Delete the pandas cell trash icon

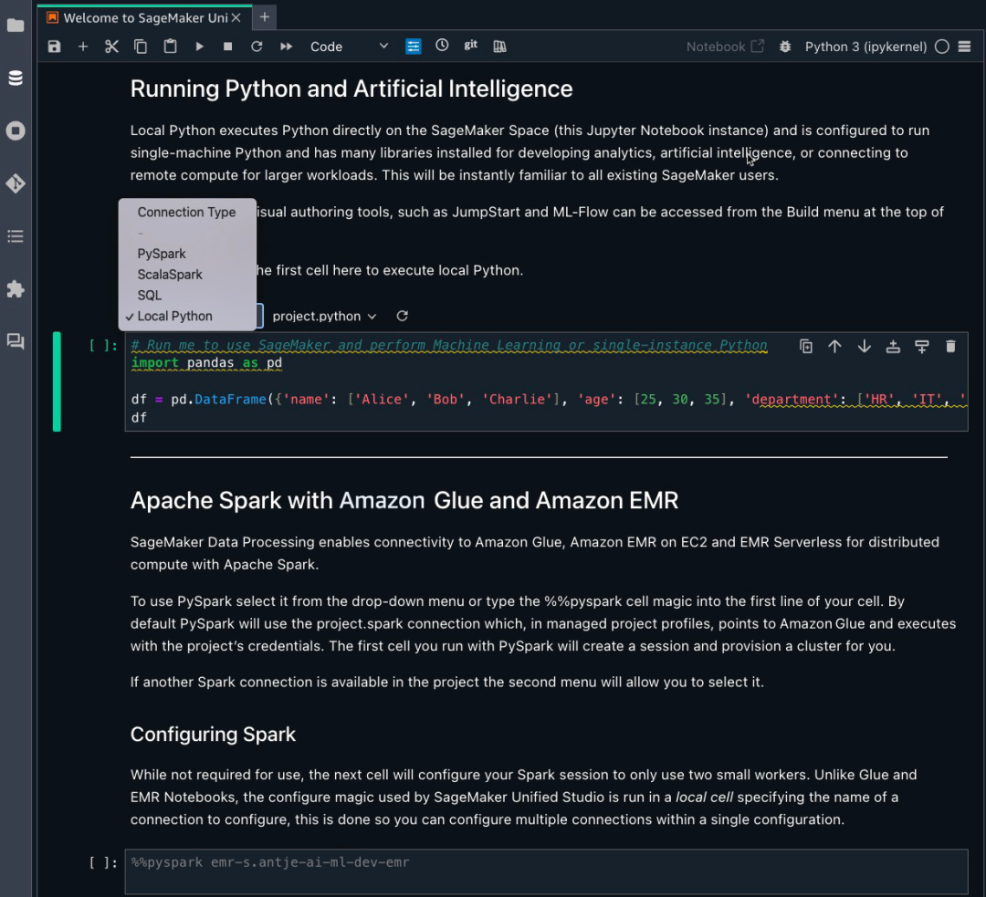(950, 347)
